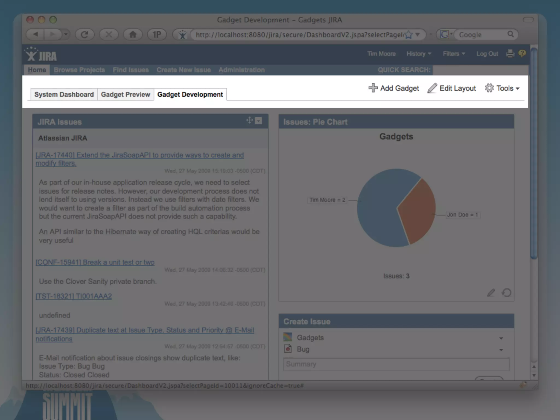Click the Edit Layout button
The width and height of the screenshot is (560, 420).
(451, 88)
